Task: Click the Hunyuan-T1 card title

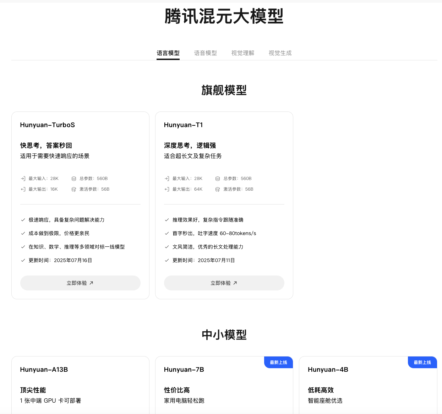Action: tap(184, 125)
